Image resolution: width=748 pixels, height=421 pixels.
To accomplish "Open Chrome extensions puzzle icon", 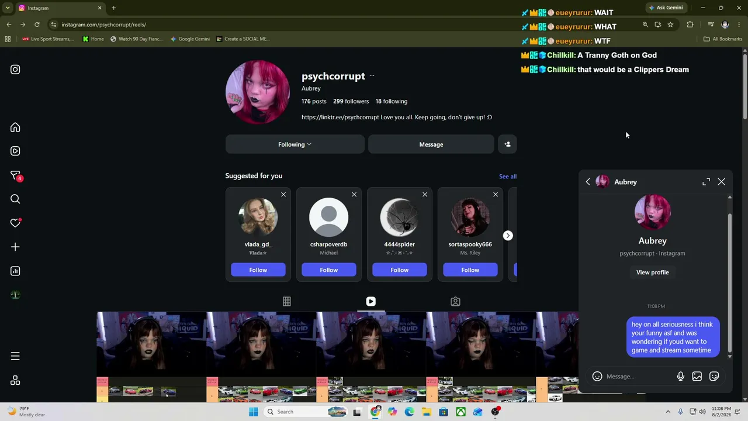I will pyautogui.click(x=690, y=25).
